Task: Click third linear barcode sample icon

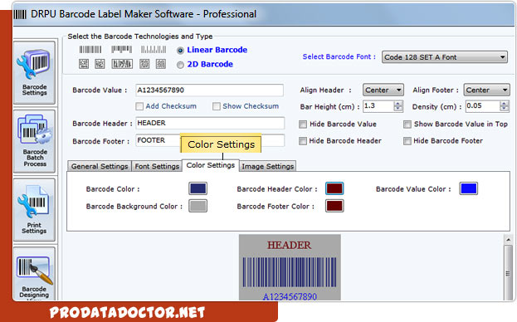Action: tap(154, 50)
